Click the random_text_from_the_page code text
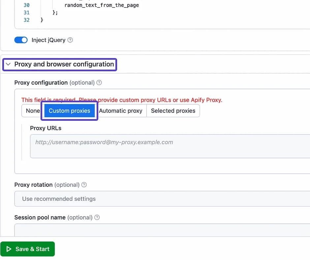This screenshot has width=310, height=260. 102,5
